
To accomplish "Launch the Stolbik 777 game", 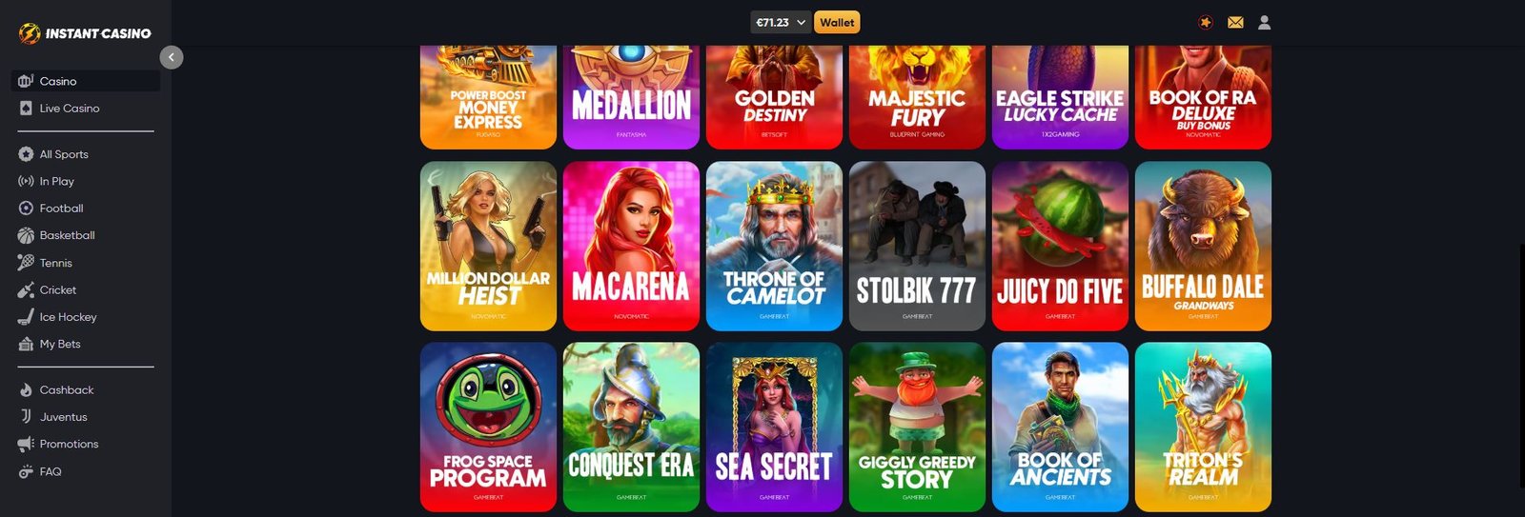I will [x=917, y=246].
